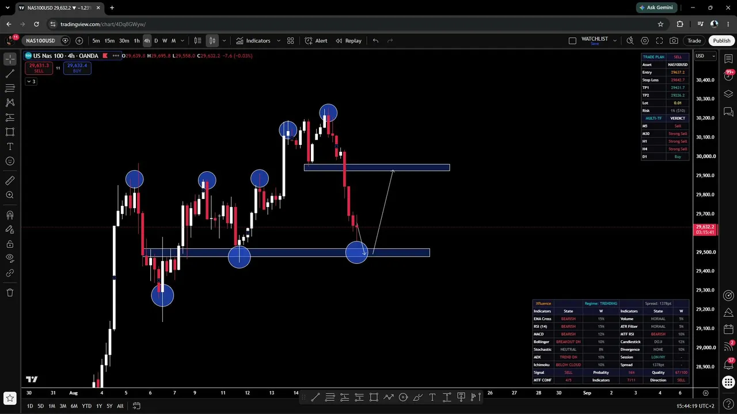Click the red SELL 29,631.3 button
Viewport: 737px width, 414px height.
[x=39, y=68]
